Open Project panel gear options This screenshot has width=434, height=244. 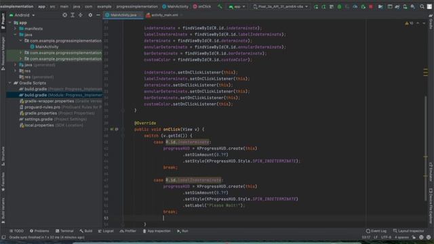pos(90,15)
